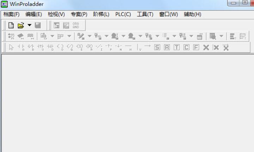Screen dimensions: 254x152
Task: Click the block diagram icon before first dropdown arrow
Action: coord(44,36)
